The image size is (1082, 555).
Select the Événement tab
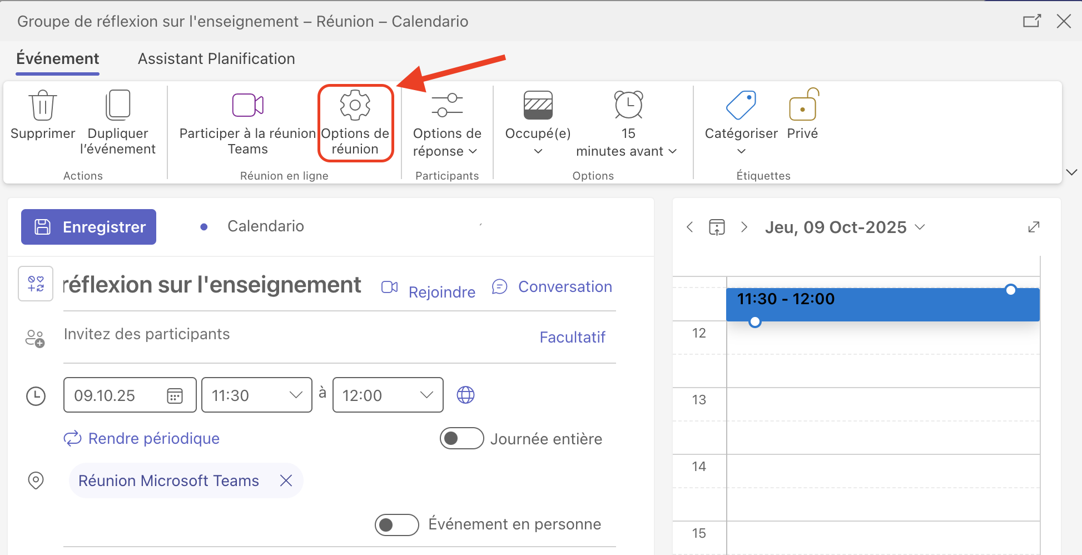point(58,59)
